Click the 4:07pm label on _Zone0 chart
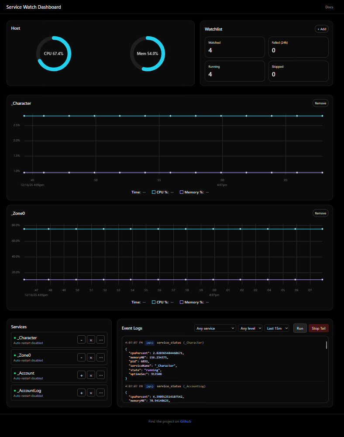The width and height of the screenshot is (344, 437). (214, 295)
